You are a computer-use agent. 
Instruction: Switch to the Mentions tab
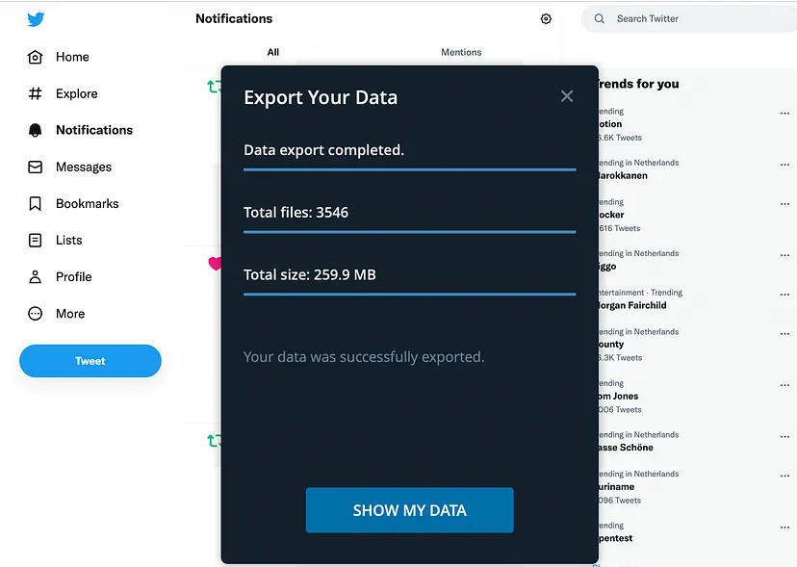click(x=461, y=52)
